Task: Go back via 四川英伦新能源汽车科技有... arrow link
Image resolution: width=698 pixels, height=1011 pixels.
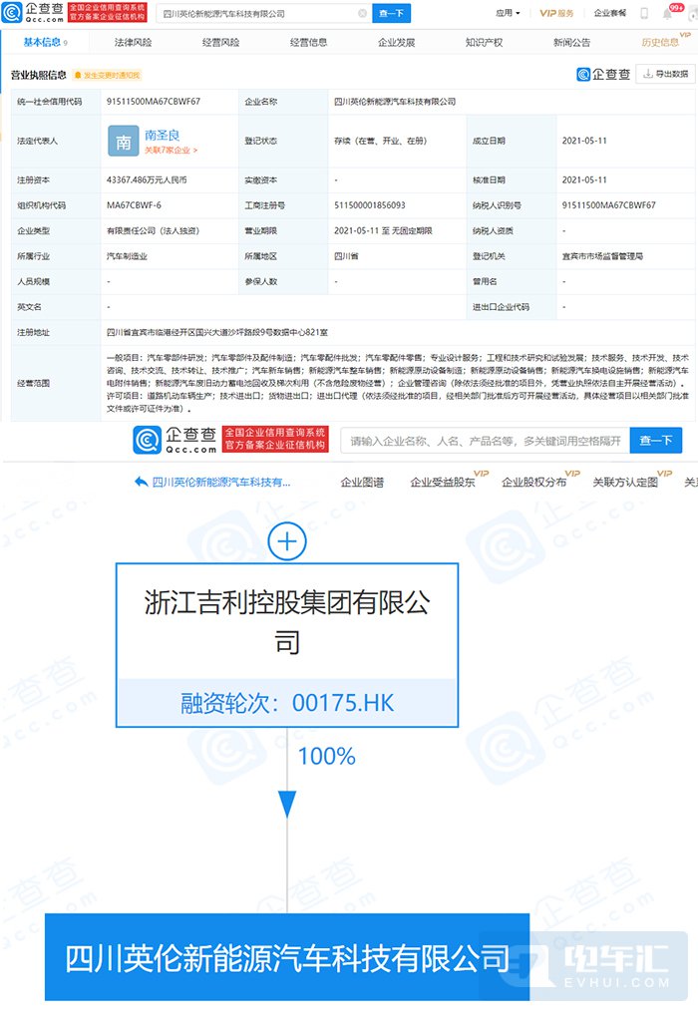Action: coord(212,483)
